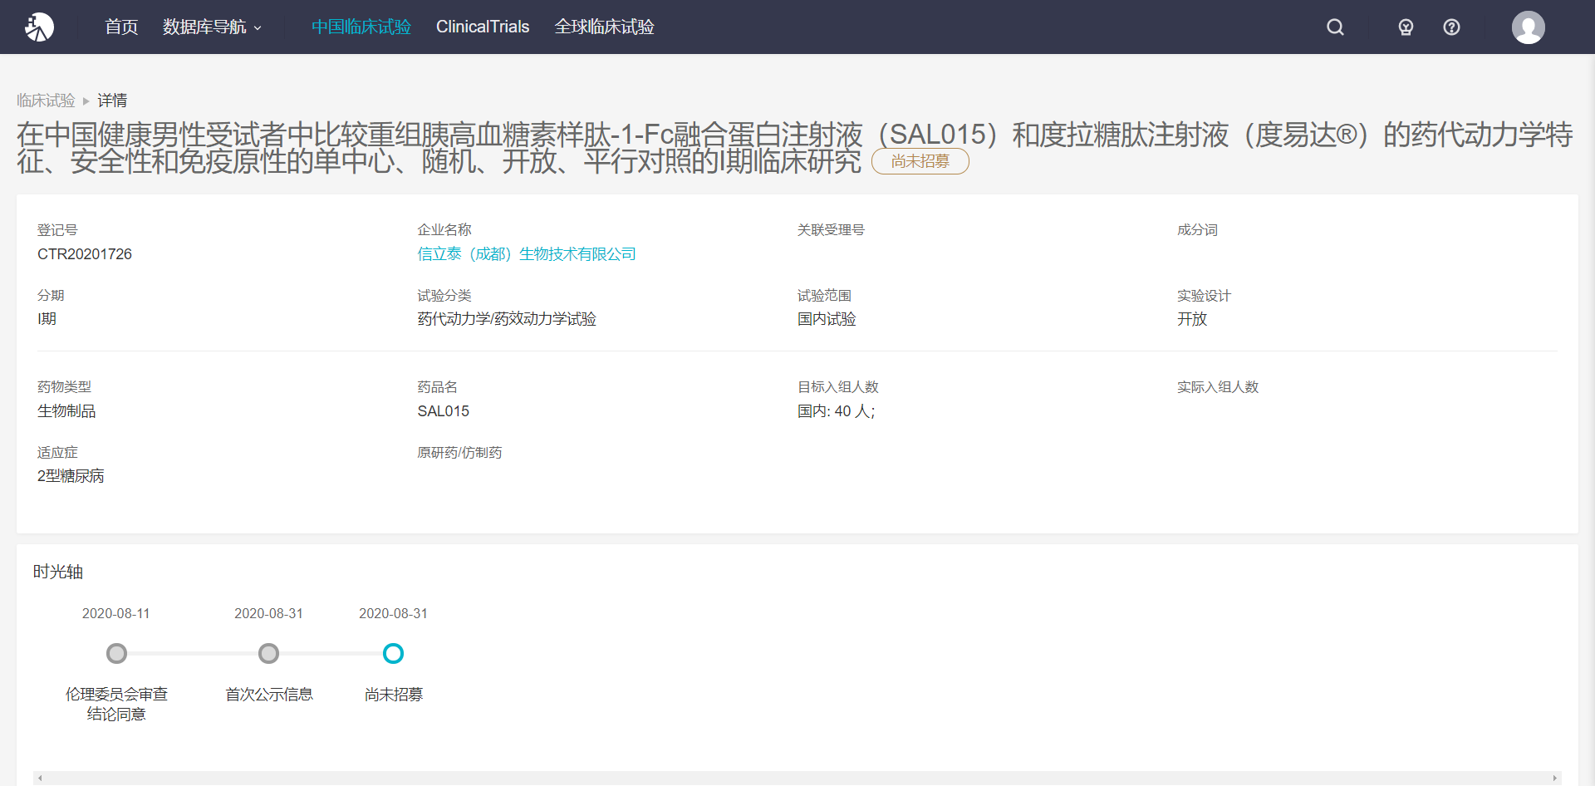Open the user avatar profile
This screenshot has width=1595, height=786.
(1528, 27)
